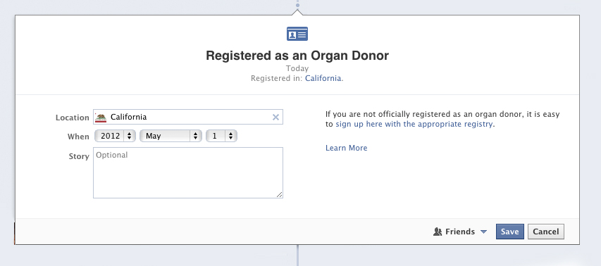Cancel the organ donor dialog
Screen dimensions: 601x266
pos(546,232)
